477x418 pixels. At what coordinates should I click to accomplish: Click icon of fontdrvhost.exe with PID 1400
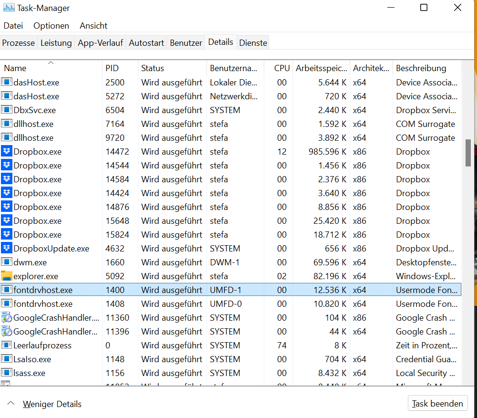pyautogui.click(x=6, y=290)
